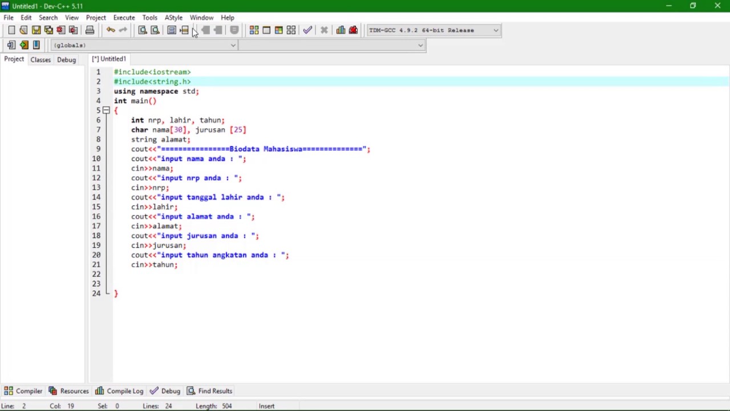Click the Save All toolbar icon
Viewport: 730px width, 411px height.
(48, 30)
